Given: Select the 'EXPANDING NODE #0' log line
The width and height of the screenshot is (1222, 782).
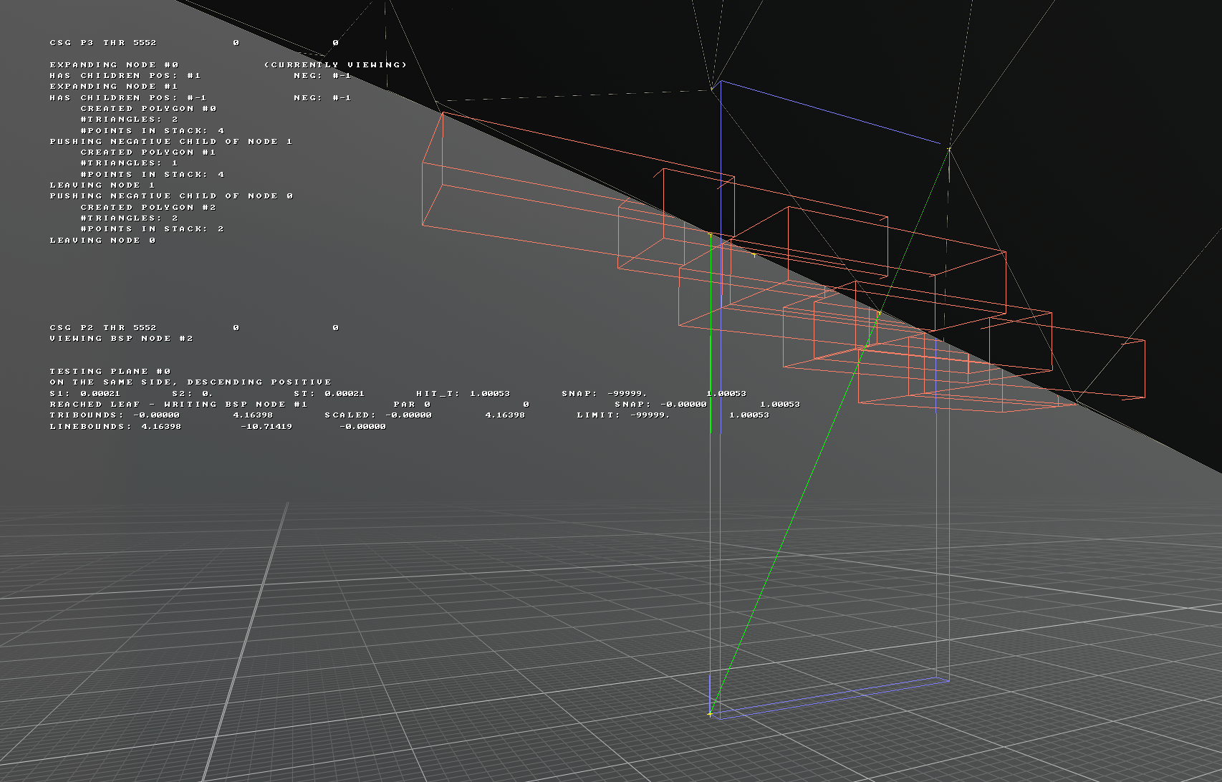Looking at the screenshot, I should click(114, 65).
